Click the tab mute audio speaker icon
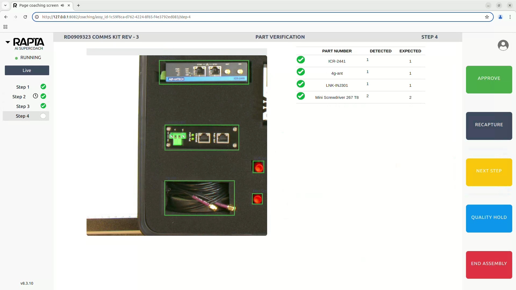The height and width of the screenshot is (290, 516). pyautogui.click(x=62, y=5)
